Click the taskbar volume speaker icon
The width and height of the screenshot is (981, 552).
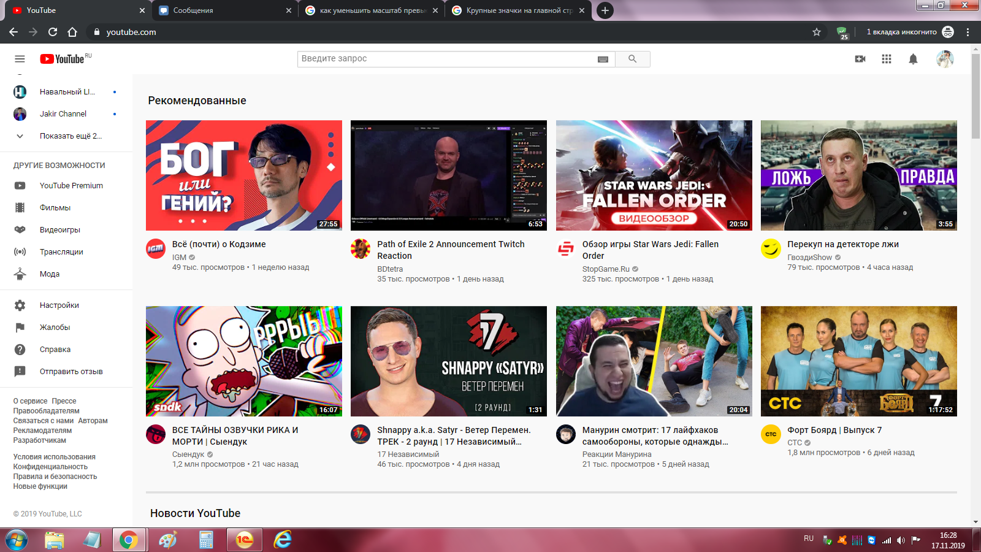point(901,540)
